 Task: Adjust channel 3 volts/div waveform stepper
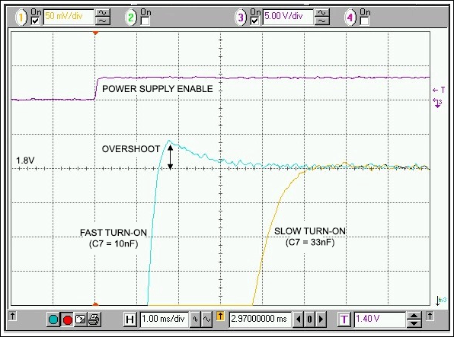pyautogui.click(x=322, y=17)
